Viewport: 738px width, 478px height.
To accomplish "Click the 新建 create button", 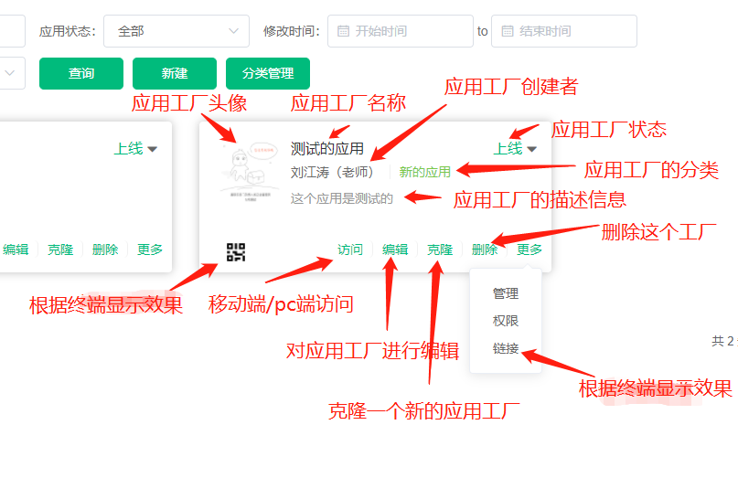I will point(175,73).
